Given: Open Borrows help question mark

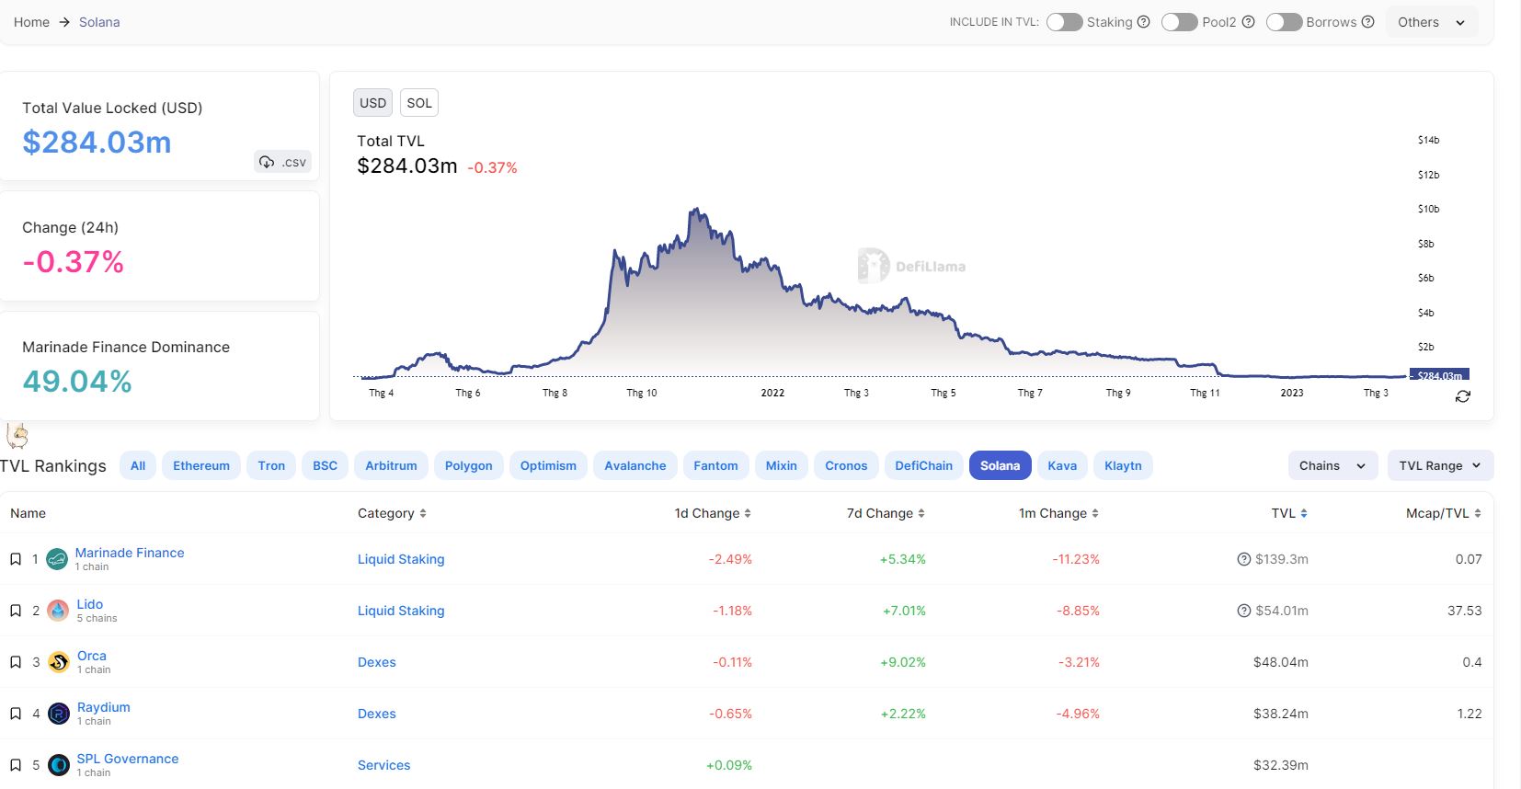Looking at the screenshot, I should point(1367,22).
